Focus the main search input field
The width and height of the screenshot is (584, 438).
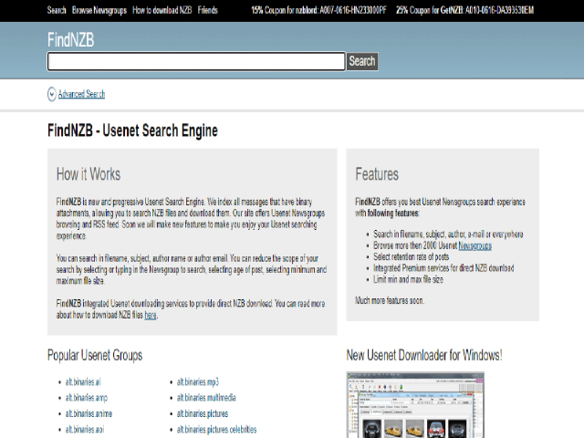pos(196,61)
